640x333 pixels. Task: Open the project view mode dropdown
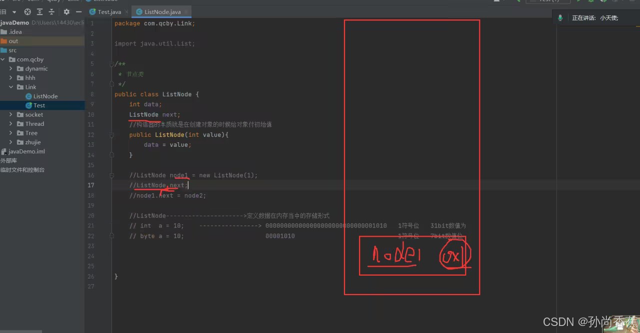(x=14, y=11)
